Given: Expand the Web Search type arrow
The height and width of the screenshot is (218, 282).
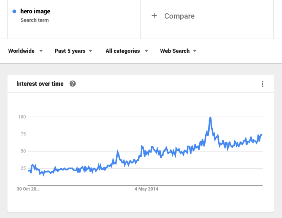Looking at the screenshot, I should 194,51.
